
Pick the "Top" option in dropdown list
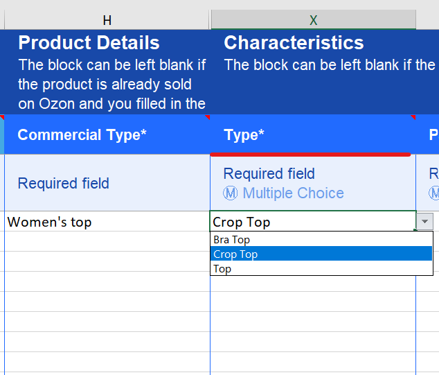tap(223, 269)
